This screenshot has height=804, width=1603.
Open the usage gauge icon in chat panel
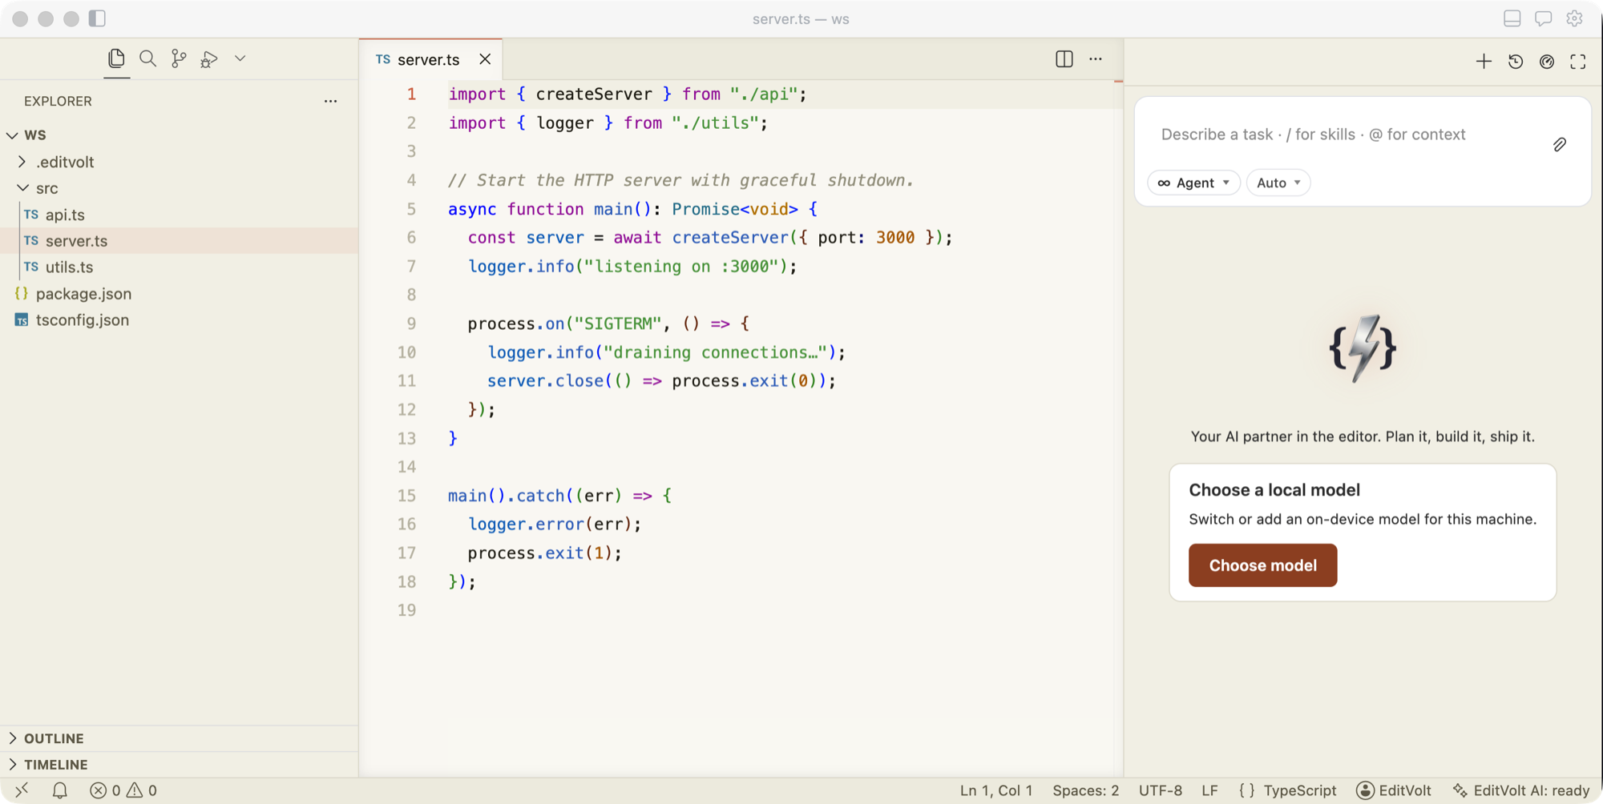coord(1546,62)
